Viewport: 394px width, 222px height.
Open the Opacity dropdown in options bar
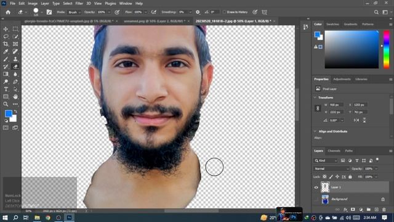click(109, 12)
